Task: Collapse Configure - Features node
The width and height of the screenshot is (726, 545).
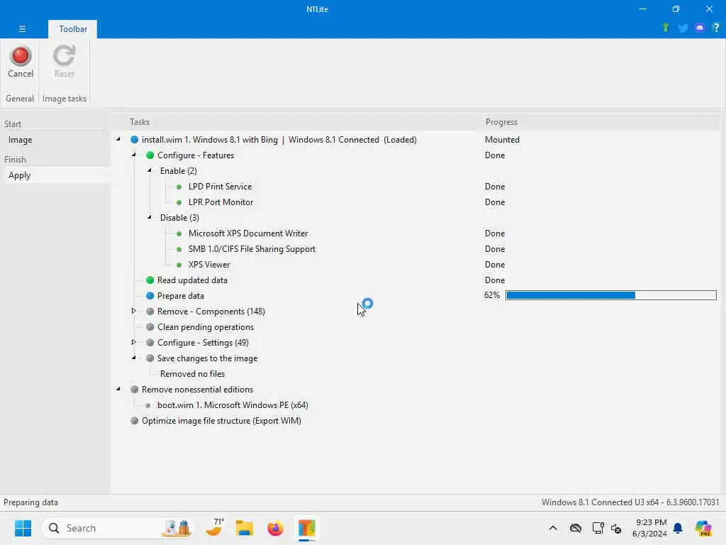Action: tap(134, 155)
